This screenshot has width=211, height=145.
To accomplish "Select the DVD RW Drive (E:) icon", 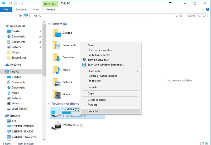I will 56,126.
